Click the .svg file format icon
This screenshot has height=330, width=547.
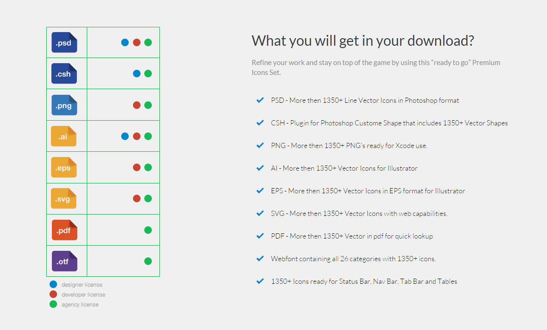pyautogui.click(x=64, y=198)
